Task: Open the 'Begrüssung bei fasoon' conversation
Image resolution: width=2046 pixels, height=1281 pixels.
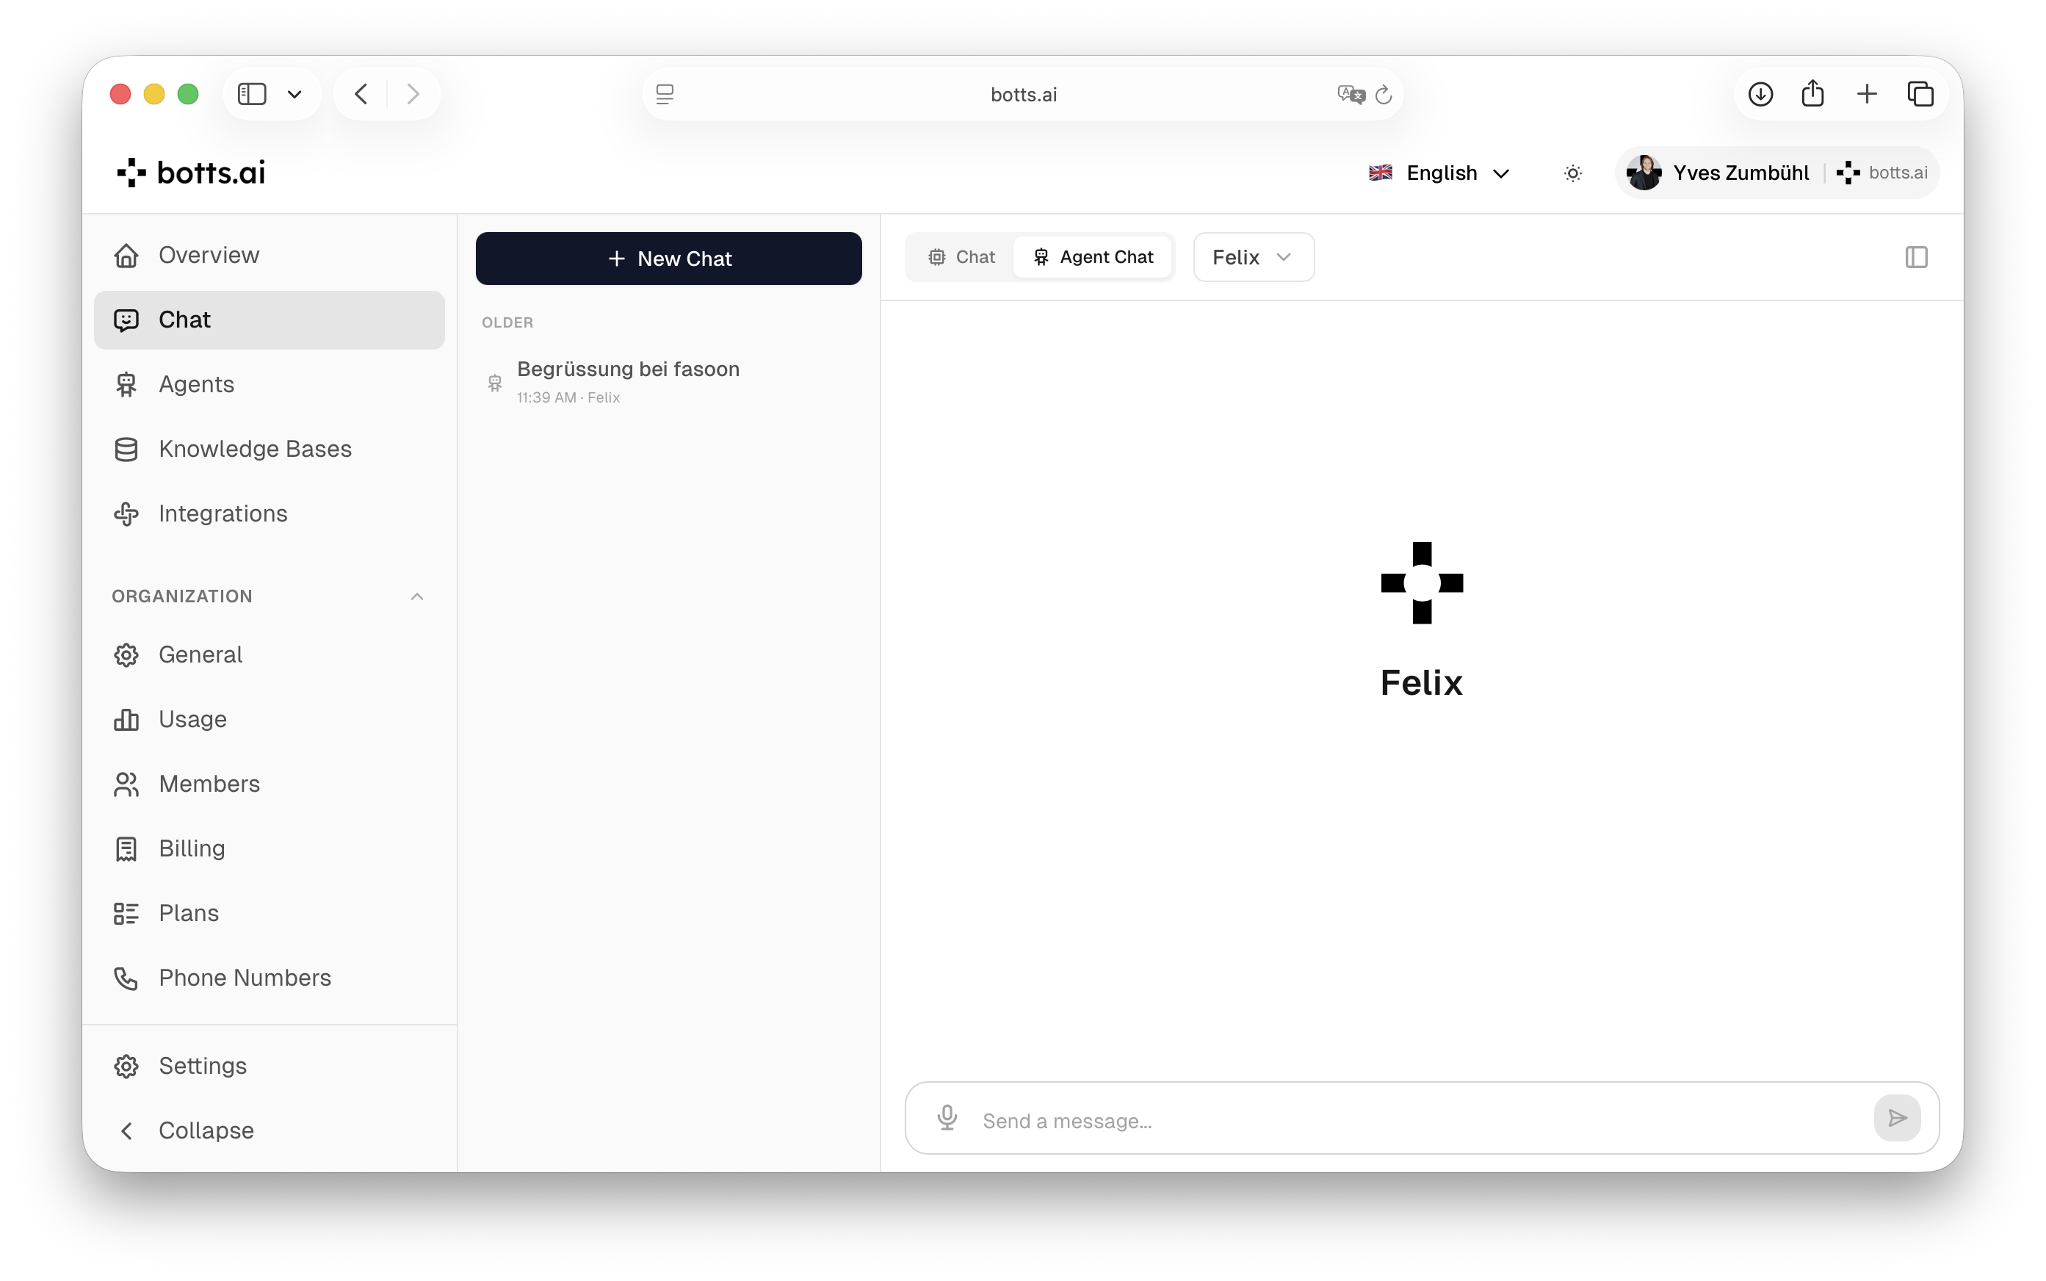Action: [x=668, y=382]
